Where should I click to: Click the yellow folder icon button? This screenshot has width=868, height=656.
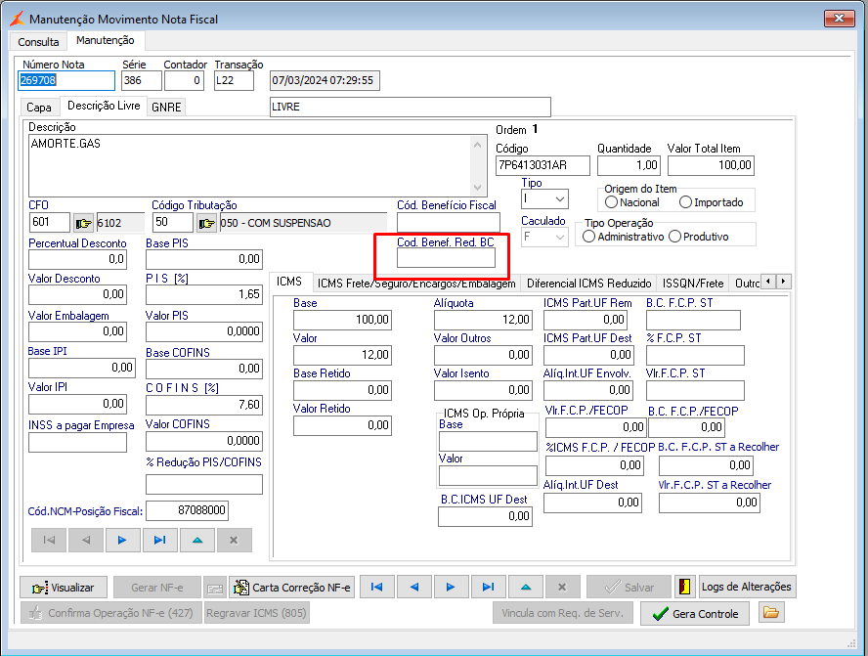pos(772,613)
